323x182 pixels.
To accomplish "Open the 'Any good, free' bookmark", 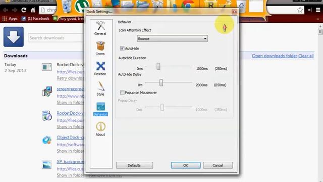I will point(69,19).
